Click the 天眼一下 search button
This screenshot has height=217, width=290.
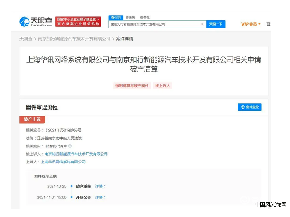click(216, 24)
